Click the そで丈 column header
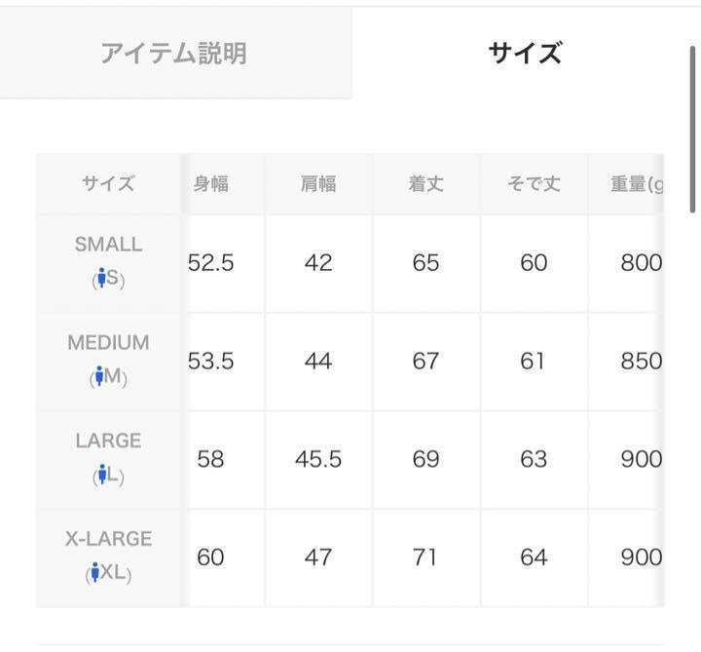Screen dimensions: 701x652 click(x=535, y=184)
